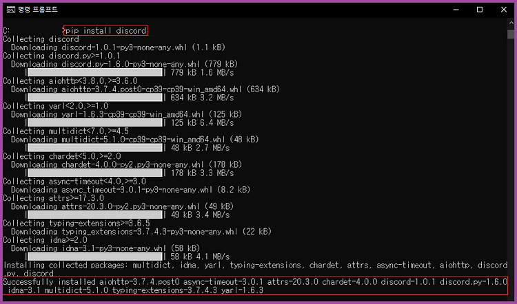Click the yarl 125 kB progress bar
Screen dimensions: 517x304
95,122
